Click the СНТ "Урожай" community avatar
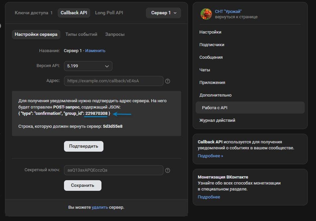Image resolution: width=316 pixels, height=221 pixels. [x=206, y=14]
